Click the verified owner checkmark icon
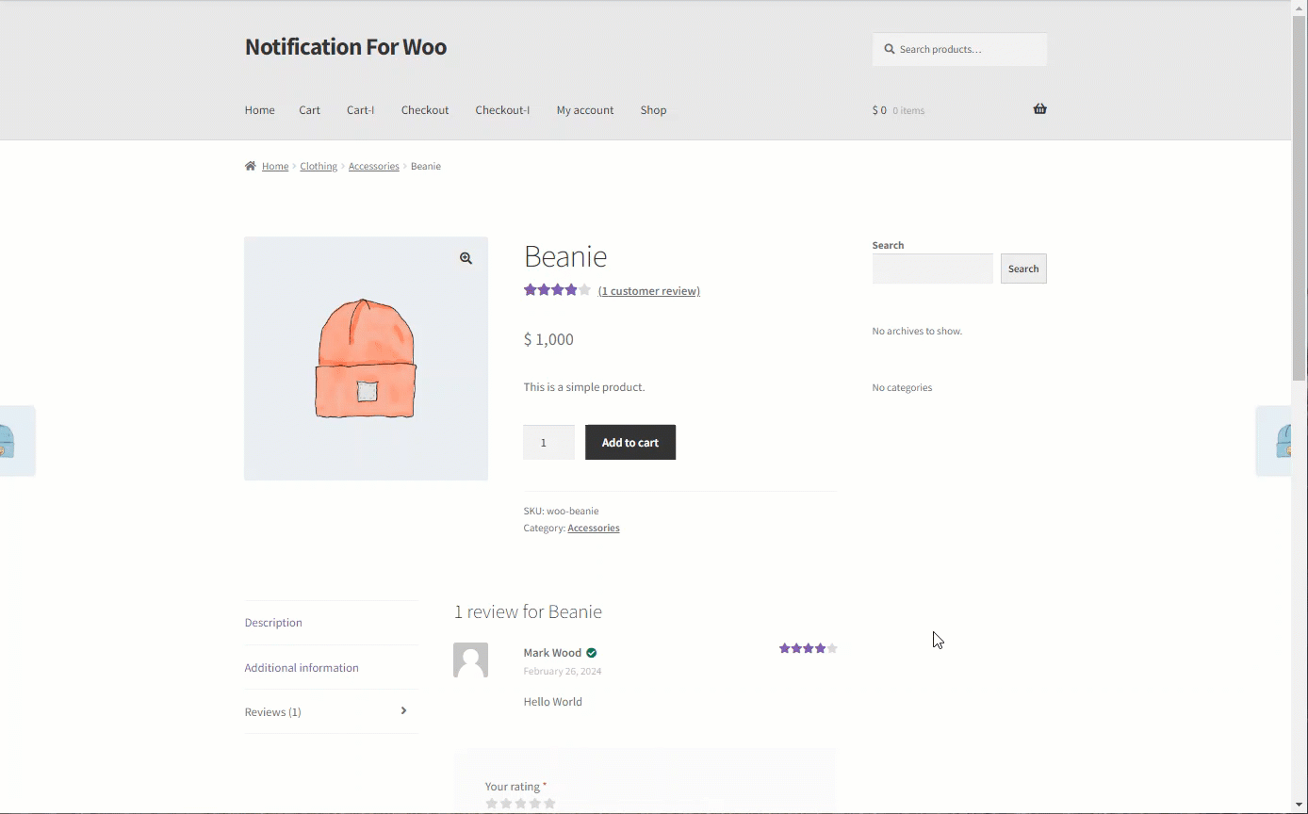 (591, 653)
